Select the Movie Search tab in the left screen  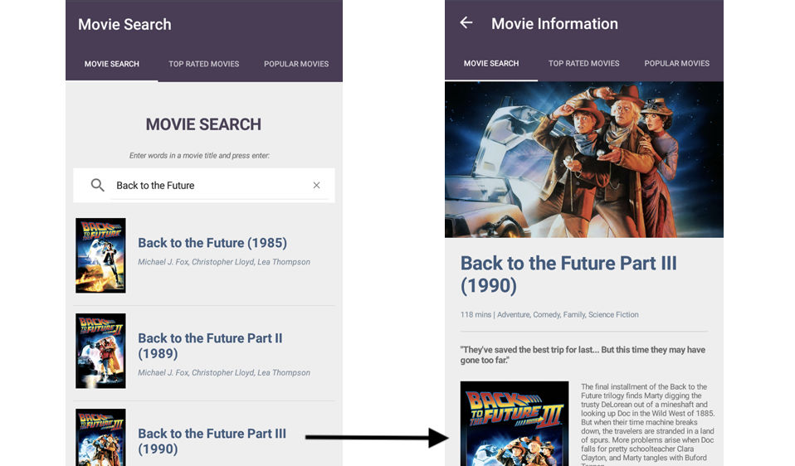tap(111, 64)
